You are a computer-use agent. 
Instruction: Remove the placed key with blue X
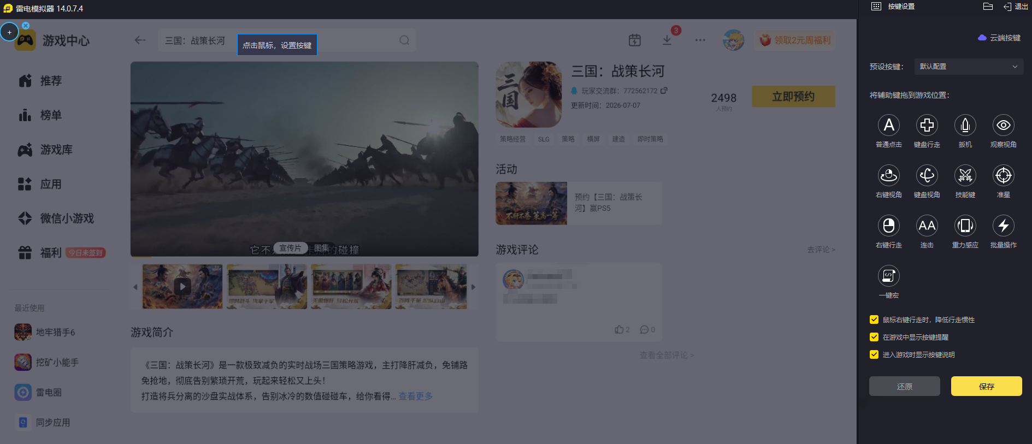click(x=26, y=26)
